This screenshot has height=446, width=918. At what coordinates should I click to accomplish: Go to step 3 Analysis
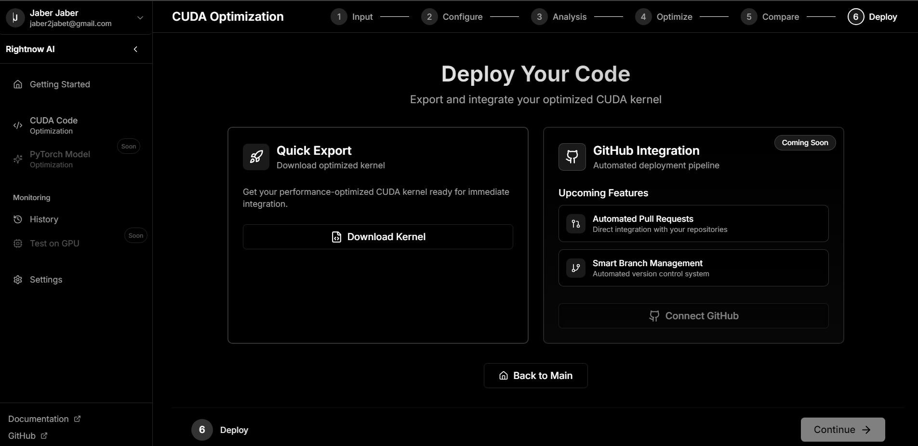tap(559, 17)
